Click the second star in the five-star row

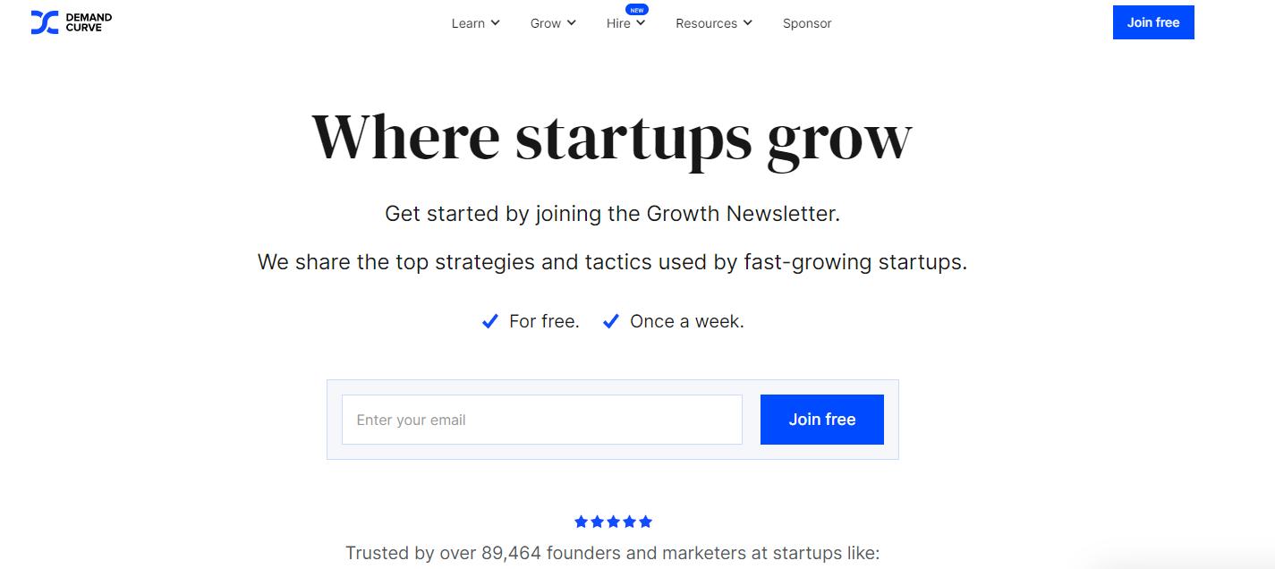[x=597, y=522]
